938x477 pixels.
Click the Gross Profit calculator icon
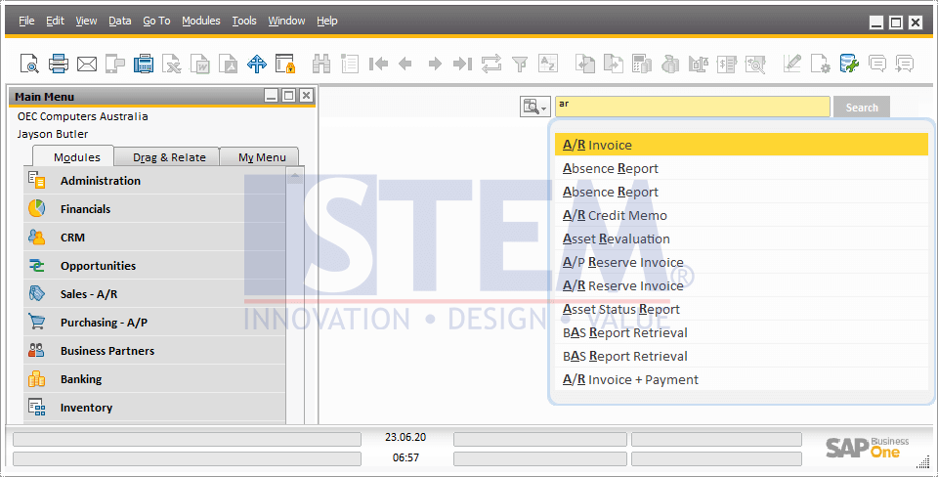pyautogui.click(x=641, y=64)
